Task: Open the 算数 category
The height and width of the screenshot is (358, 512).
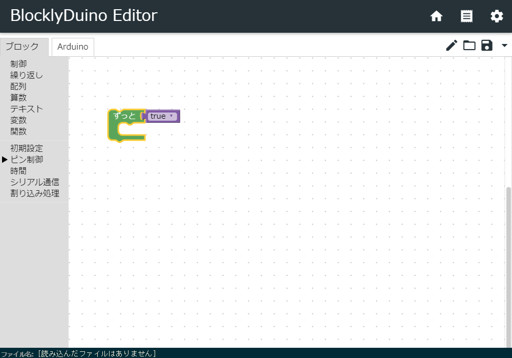Action: coord(18,98)
